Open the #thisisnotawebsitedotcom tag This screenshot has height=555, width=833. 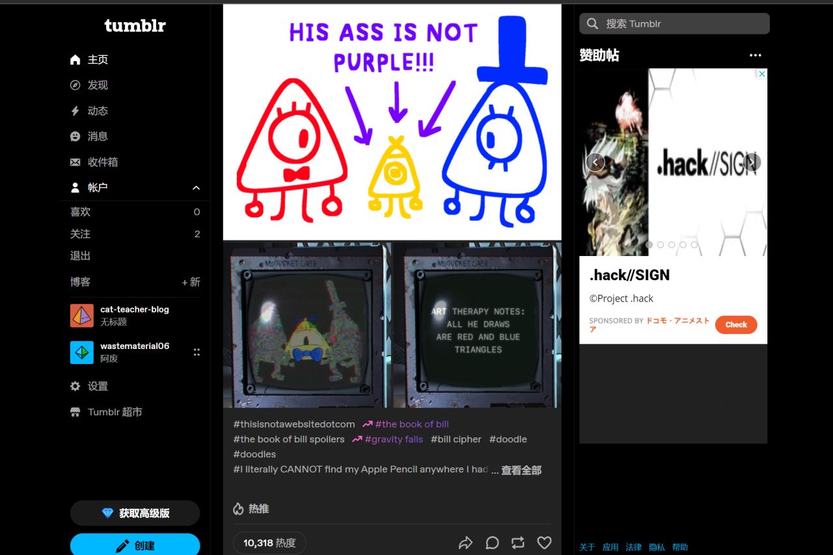click(x=294, y=424)
